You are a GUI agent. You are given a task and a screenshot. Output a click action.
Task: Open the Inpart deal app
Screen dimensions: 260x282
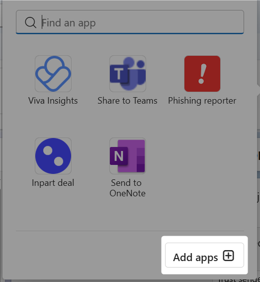[x=53, y=156]
